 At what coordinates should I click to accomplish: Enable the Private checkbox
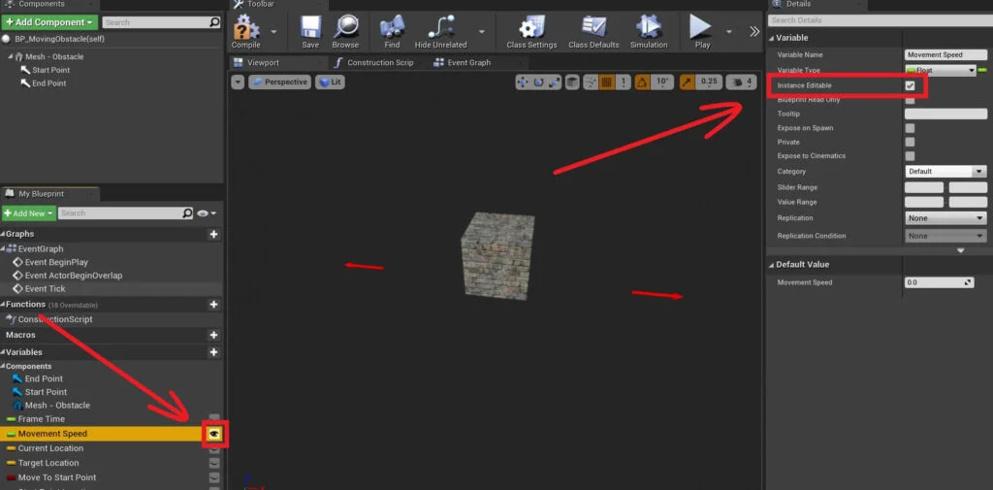pos(910,142)
